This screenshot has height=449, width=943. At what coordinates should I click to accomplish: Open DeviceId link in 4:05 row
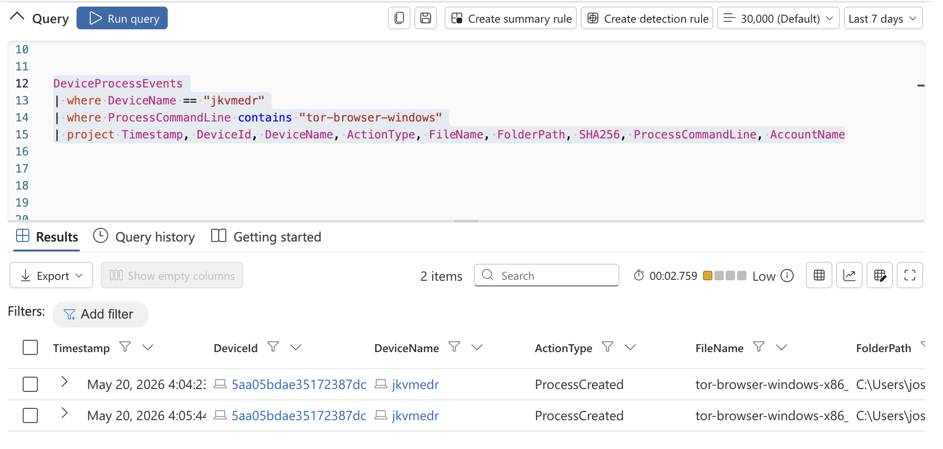click(x=299, y=416)
